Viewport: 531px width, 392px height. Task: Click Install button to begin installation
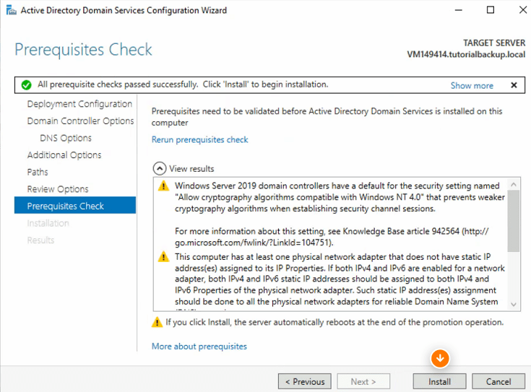click(439, 381)
